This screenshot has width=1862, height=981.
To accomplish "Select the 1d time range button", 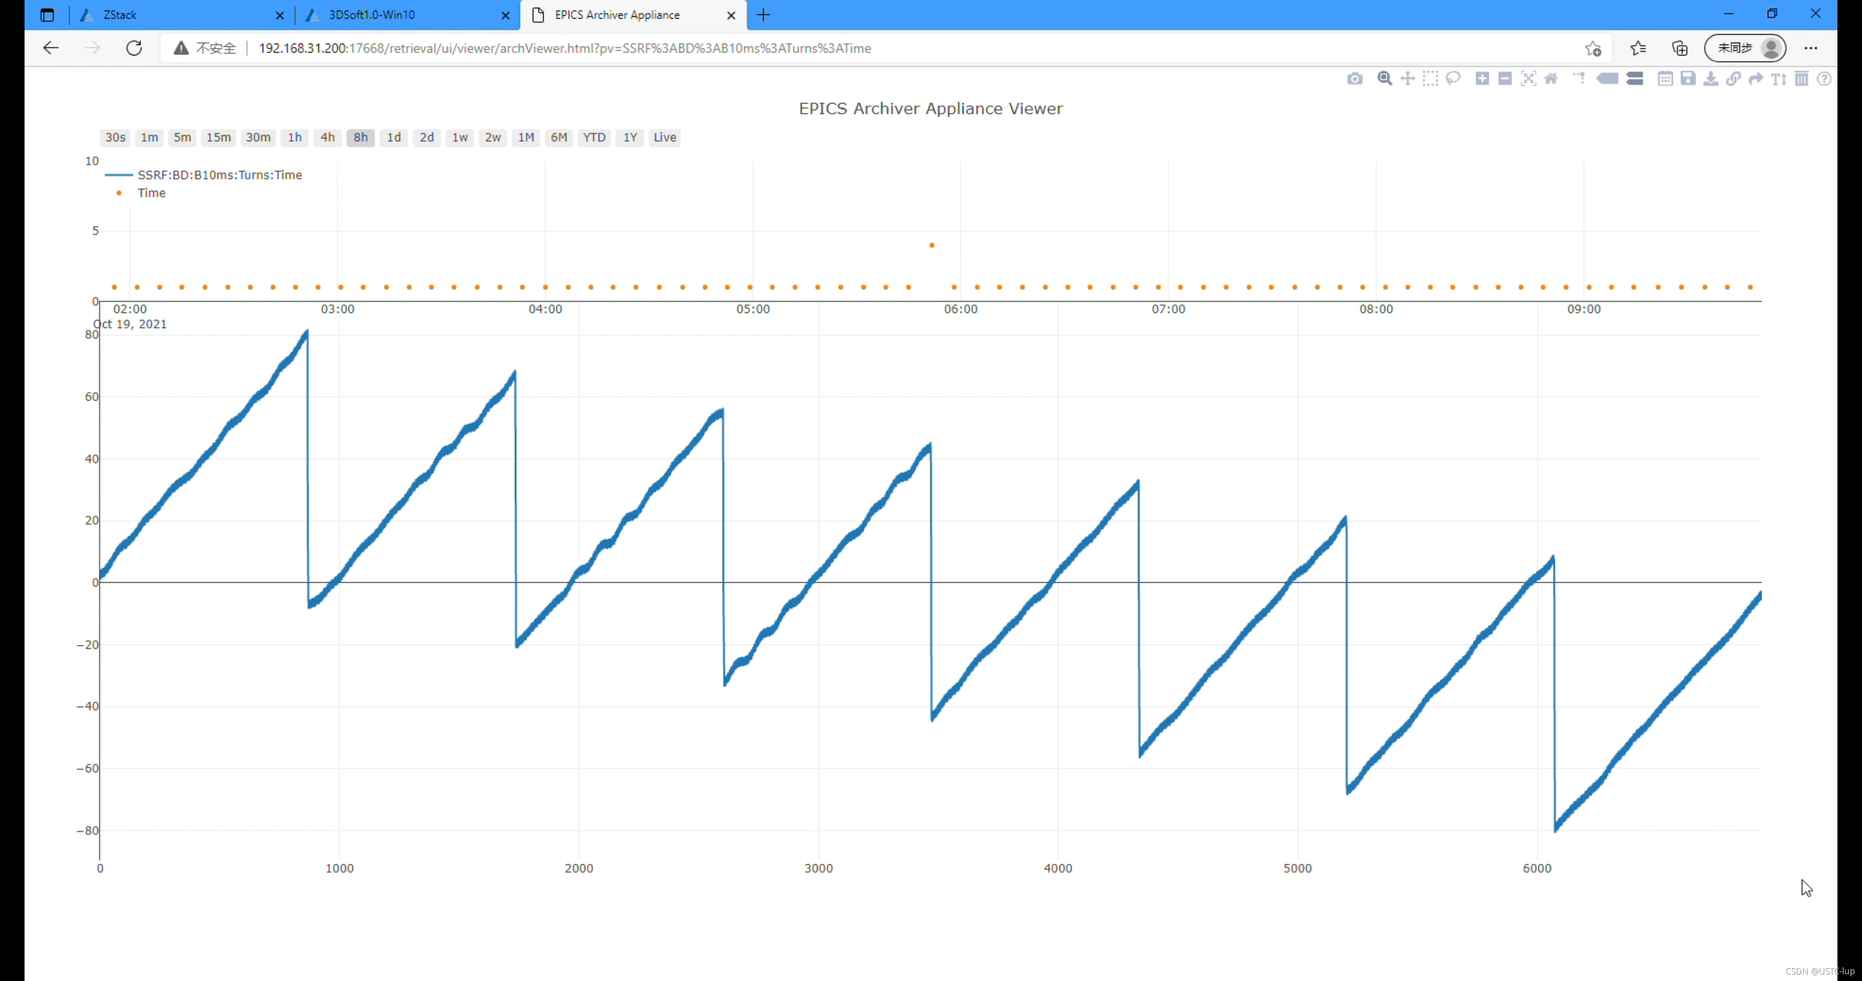I will (x=393, y=137).
